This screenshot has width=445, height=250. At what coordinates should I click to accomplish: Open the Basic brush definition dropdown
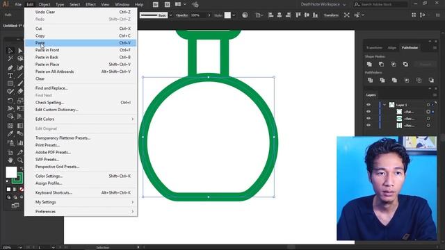(x=170, y=15)
